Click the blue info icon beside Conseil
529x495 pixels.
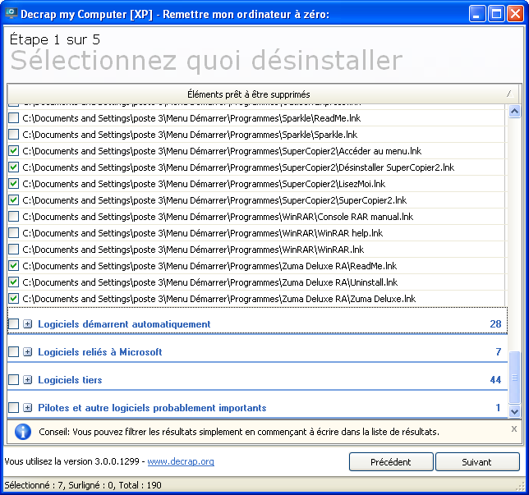(x=23, y=432)
